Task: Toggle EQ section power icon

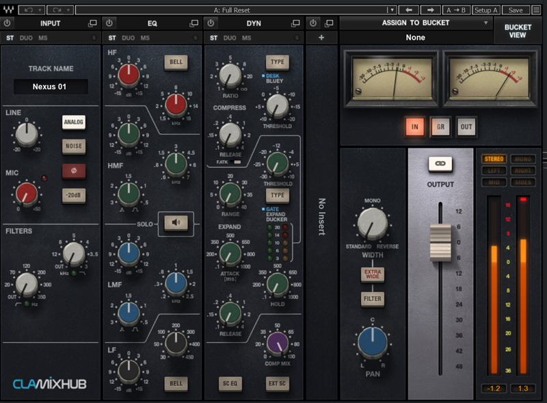Action: [109, 23]
